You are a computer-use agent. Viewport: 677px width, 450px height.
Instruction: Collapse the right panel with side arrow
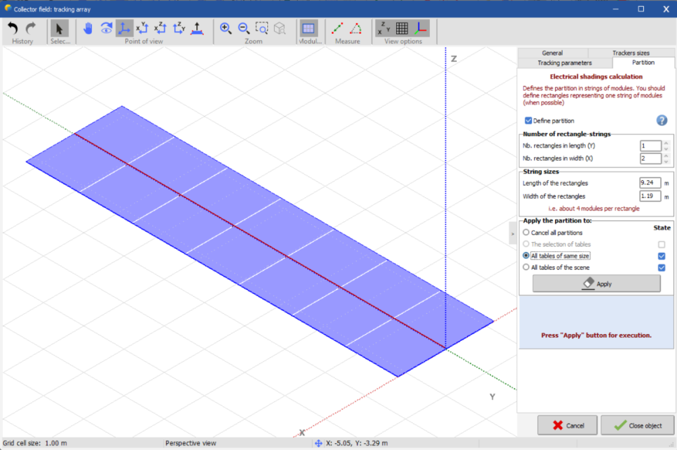512,232
